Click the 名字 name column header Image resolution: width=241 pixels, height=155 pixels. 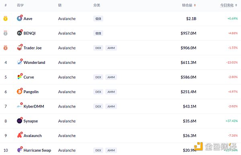coord(20,5)
